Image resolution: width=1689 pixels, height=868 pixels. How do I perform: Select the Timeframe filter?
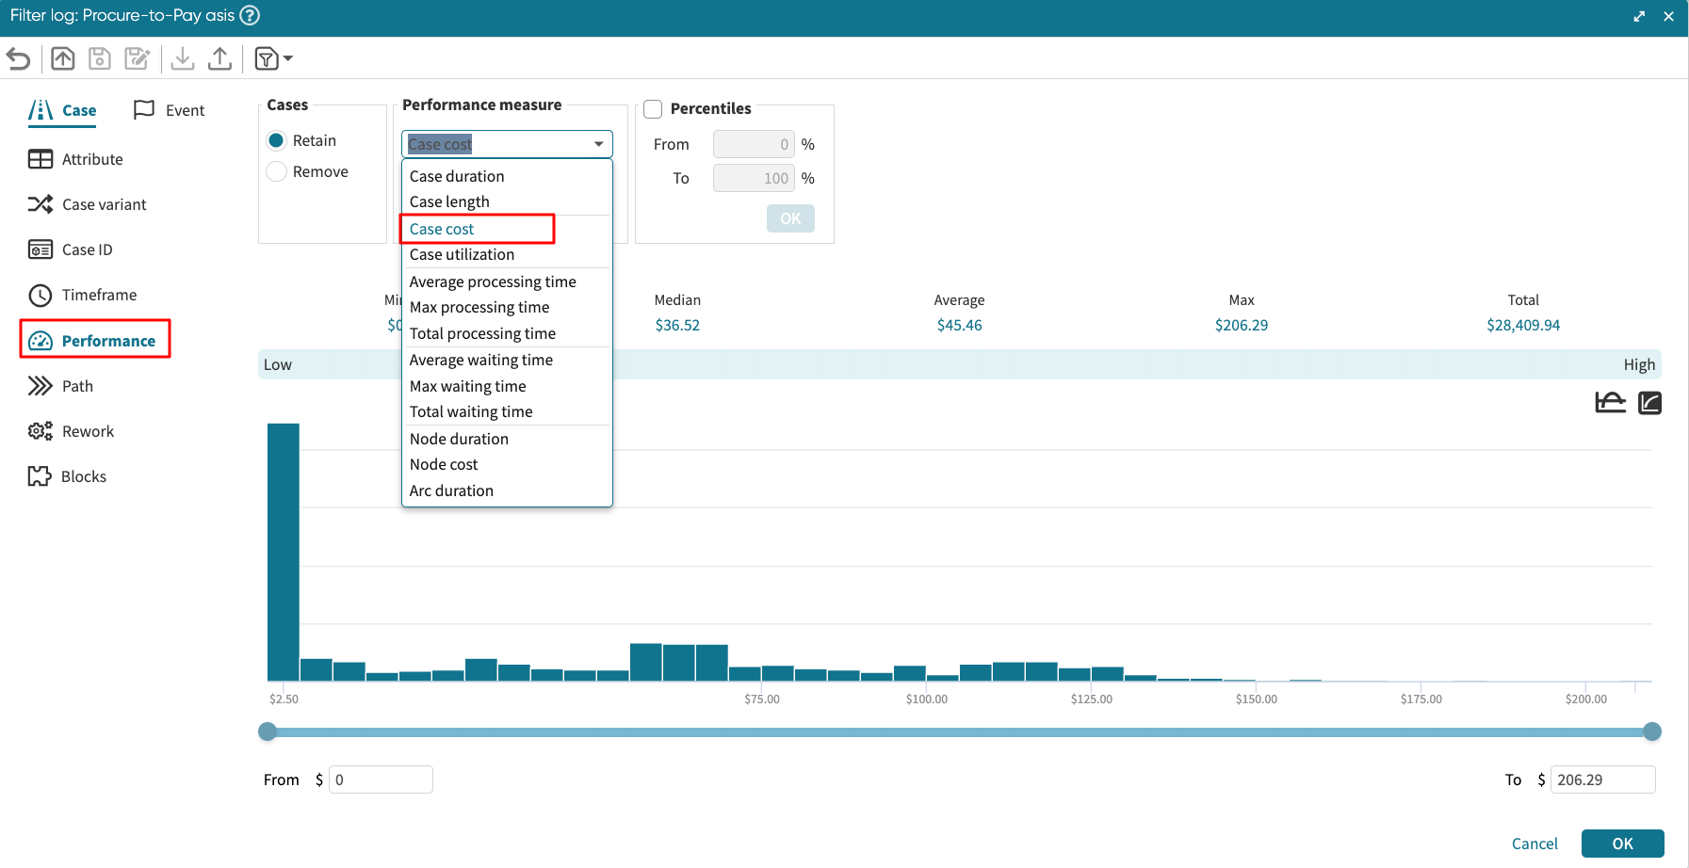coord(99,295)
